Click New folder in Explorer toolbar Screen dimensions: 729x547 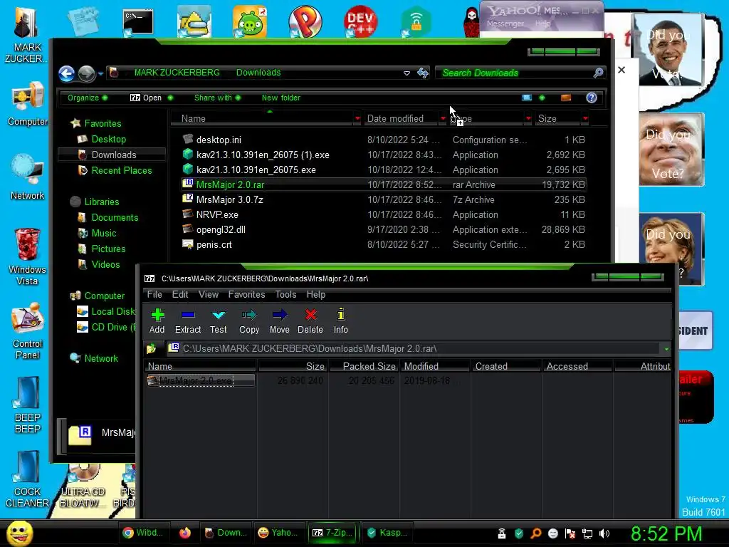pos(280,98)
